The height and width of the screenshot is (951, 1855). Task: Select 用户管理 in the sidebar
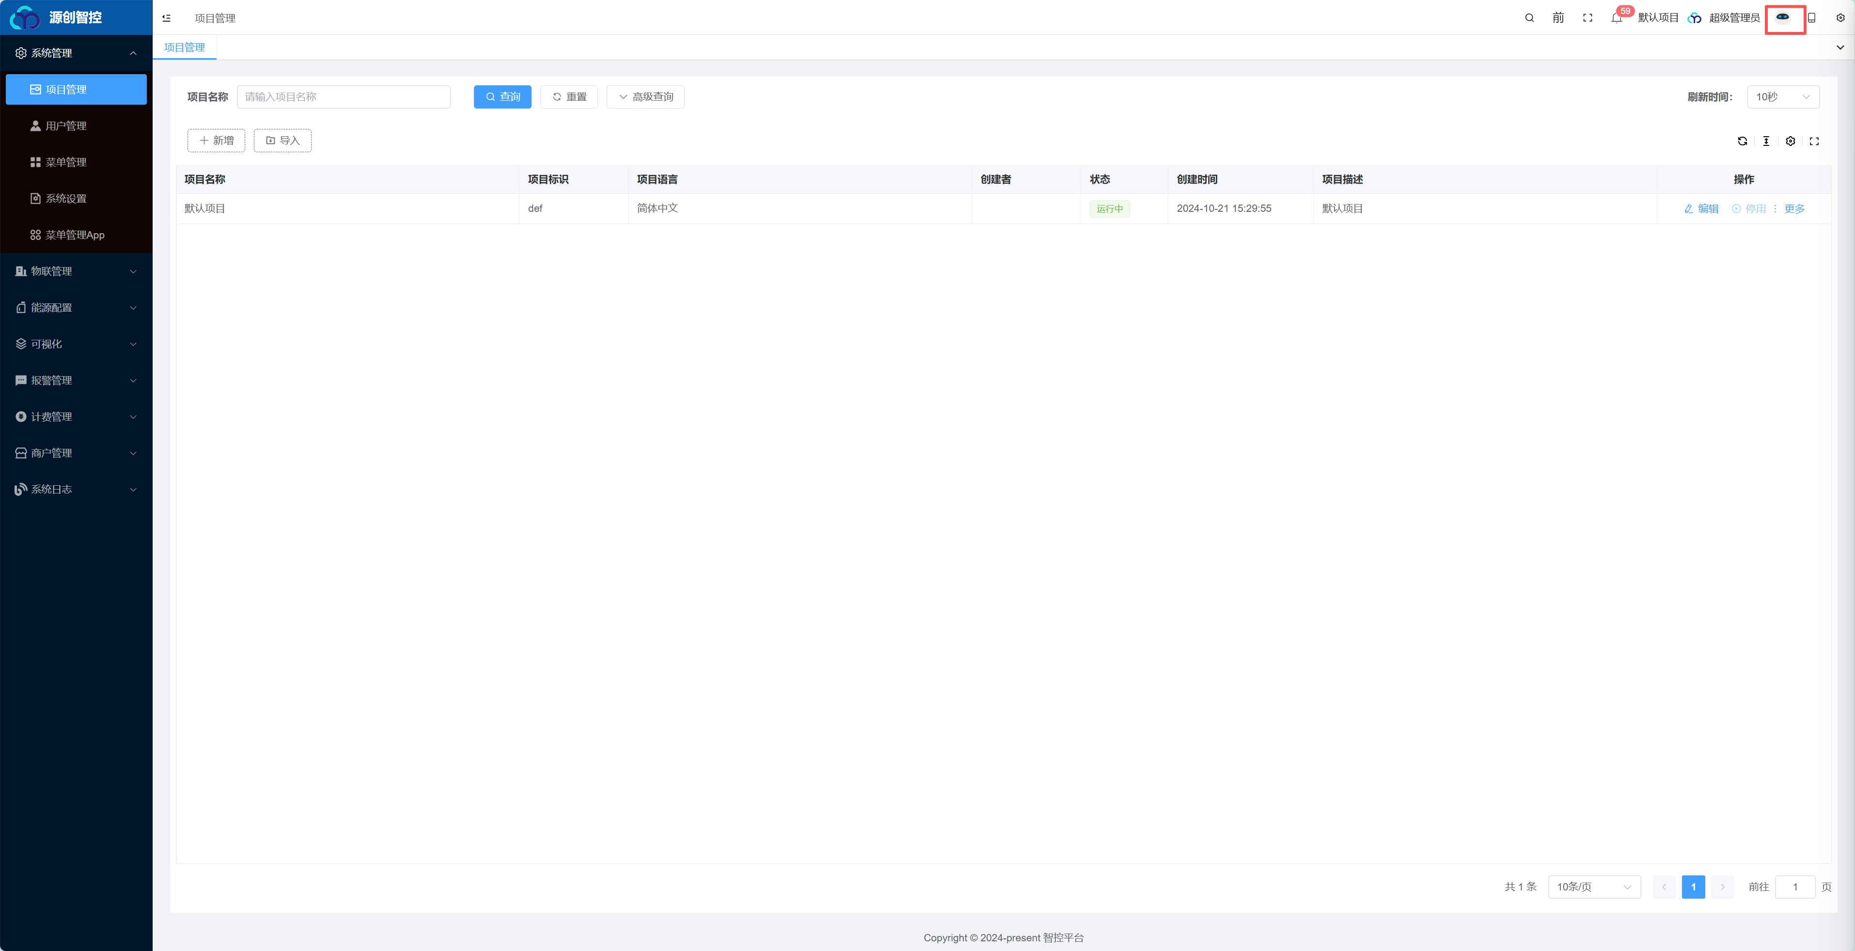[77, 126]
